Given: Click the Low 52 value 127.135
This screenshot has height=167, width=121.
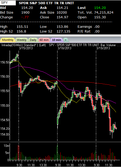Looking at the screenshot, I should coord(63,31).
